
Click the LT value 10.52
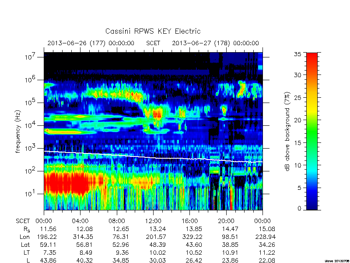pos(194,253)
